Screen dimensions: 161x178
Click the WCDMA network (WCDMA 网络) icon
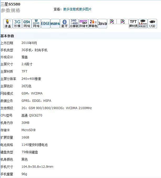36,24
